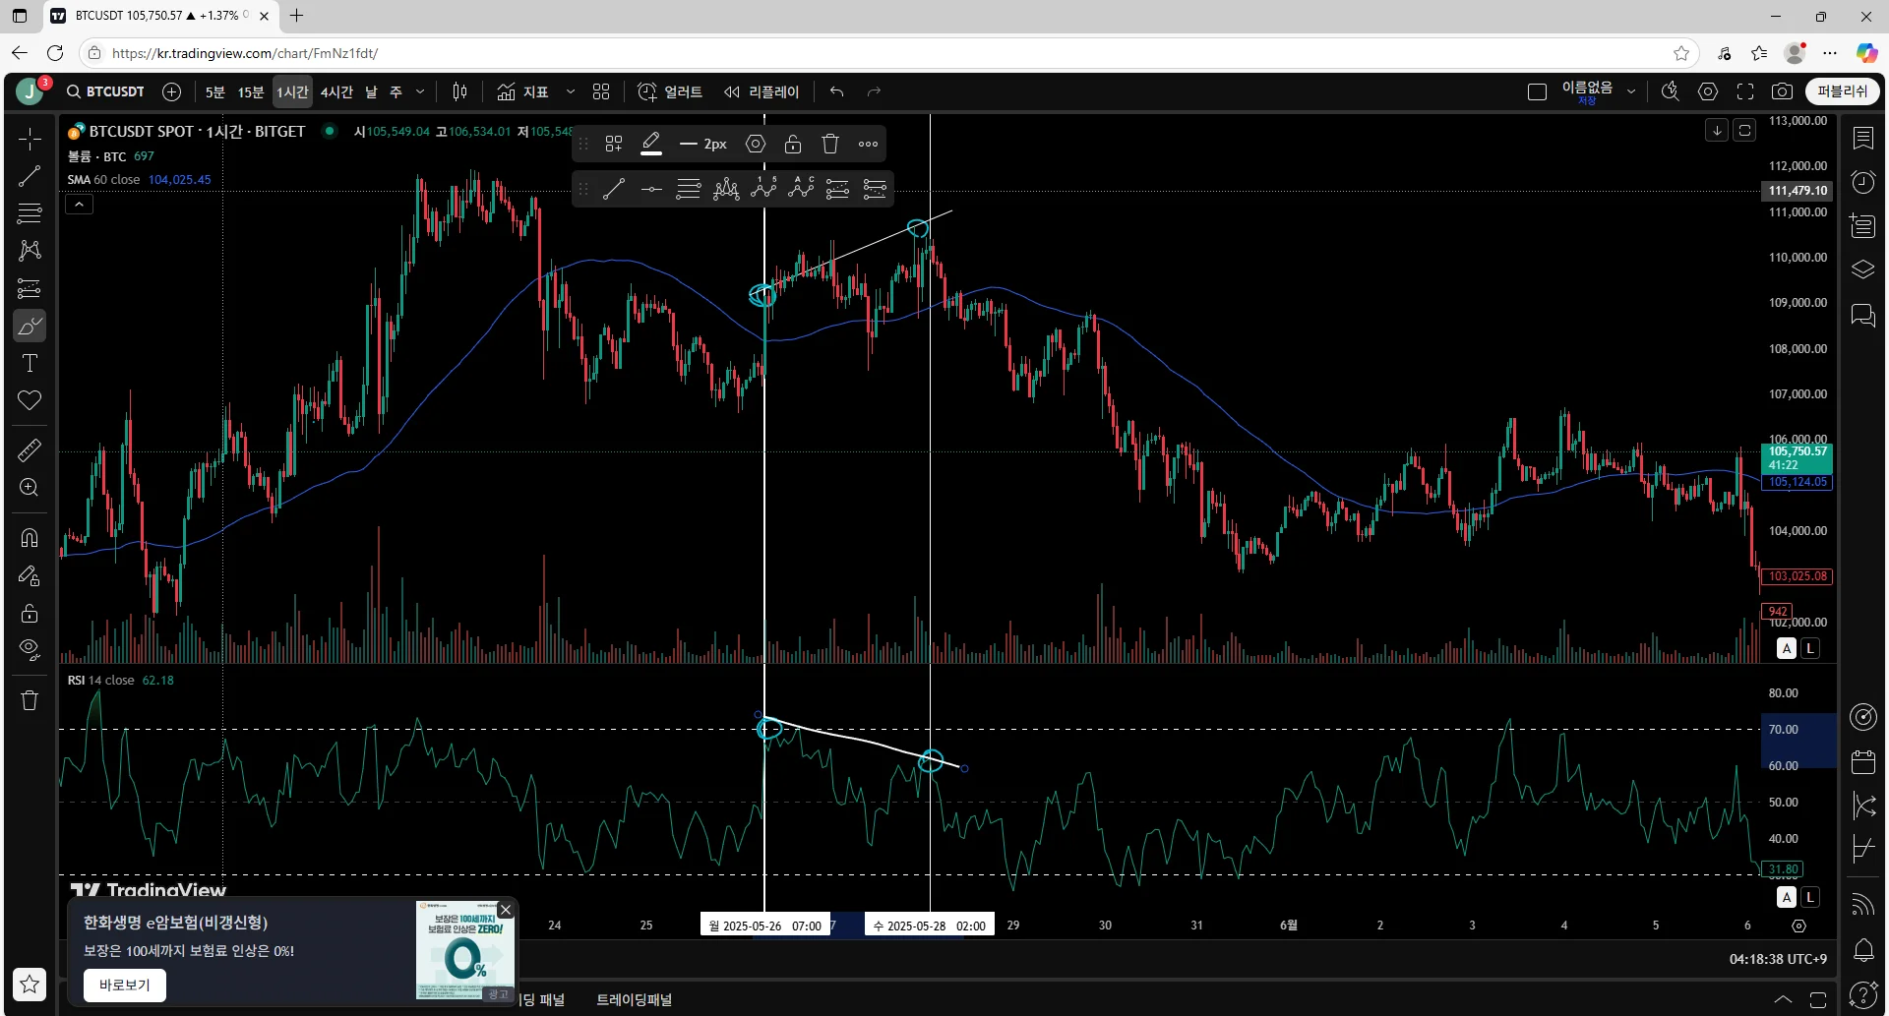Click the 바로보기 ad button

pos(125,985)
